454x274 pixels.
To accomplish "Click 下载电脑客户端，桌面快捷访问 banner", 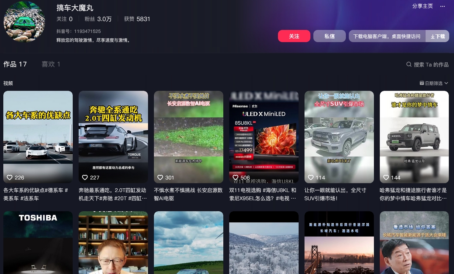I will [387, 36].
